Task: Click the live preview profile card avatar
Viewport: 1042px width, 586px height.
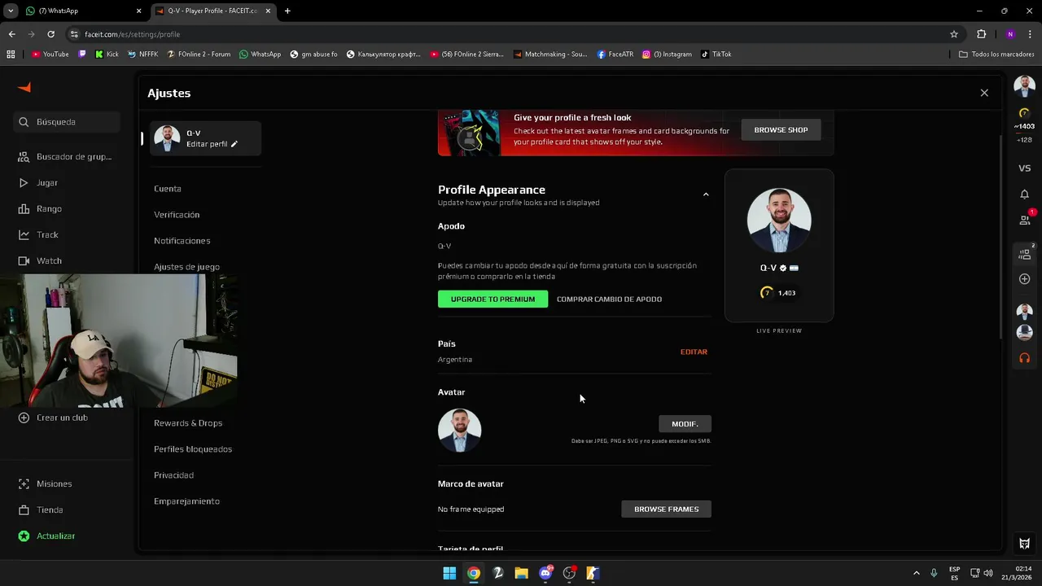Action: coord(779,221)
